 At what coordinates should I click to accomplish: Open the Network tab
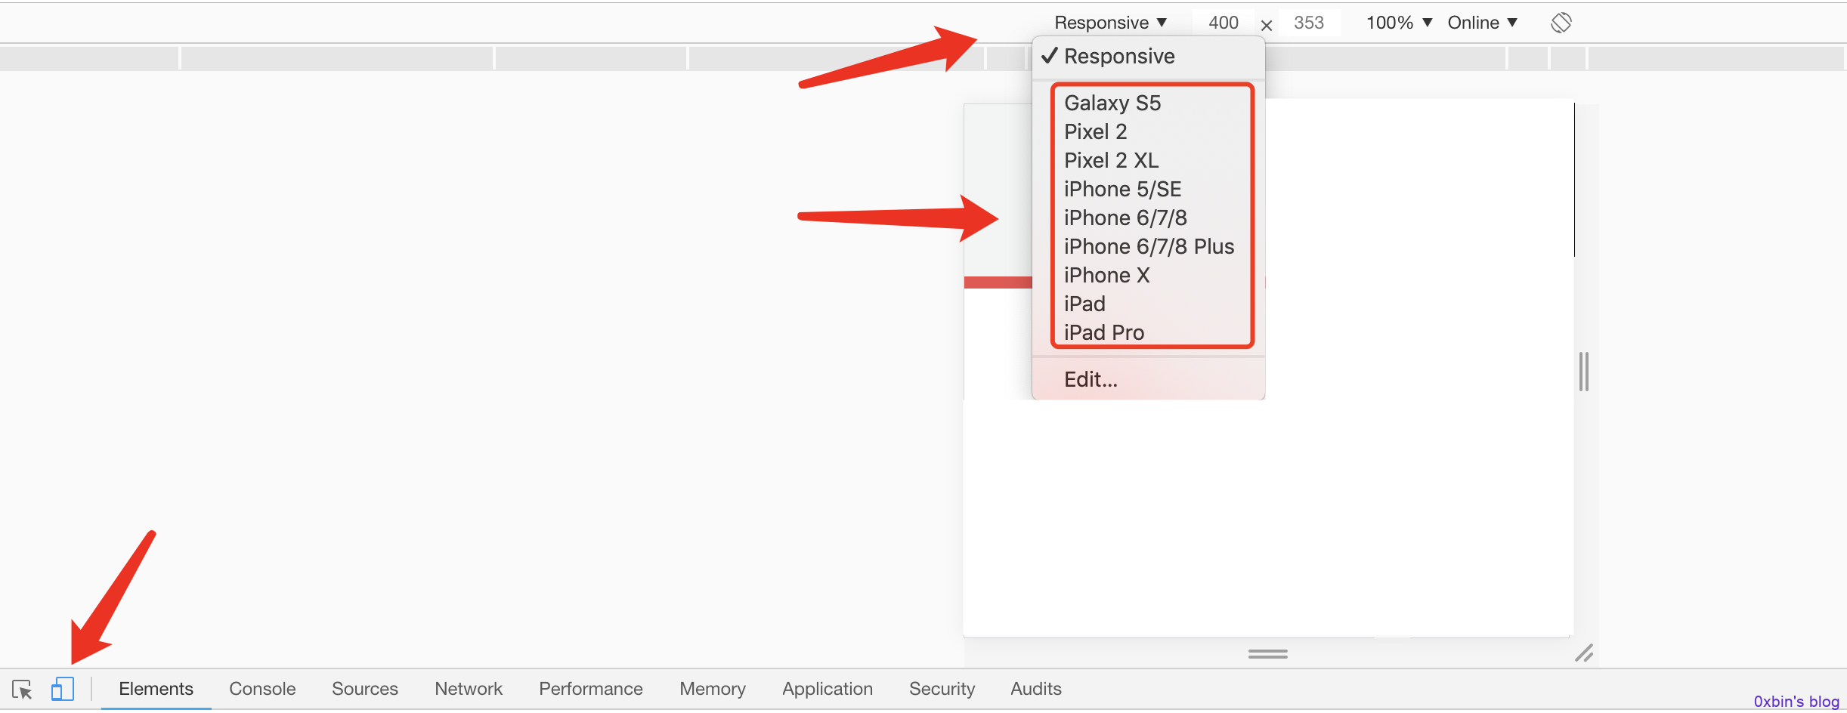(469, 689)
